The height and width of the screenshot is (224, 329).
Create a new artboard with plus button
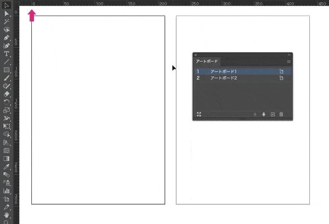(x=273, y=114)
